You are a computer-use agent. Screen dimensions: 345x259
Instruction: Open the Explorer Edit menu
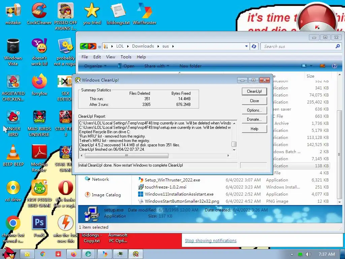pos(97,57)
